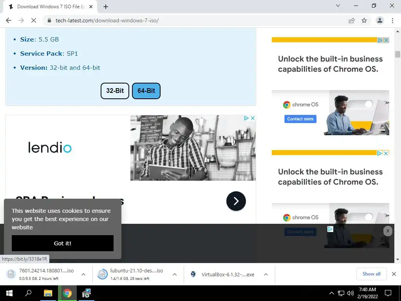Click the top Chrome OS ad headline

(x=330, y=64)
